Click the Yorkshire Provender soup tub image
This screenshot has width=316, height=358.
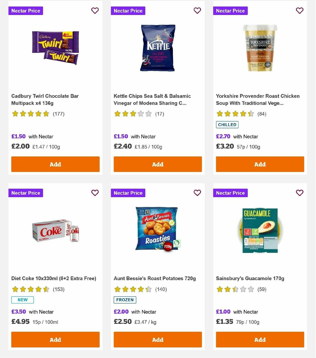coord(260,48)
